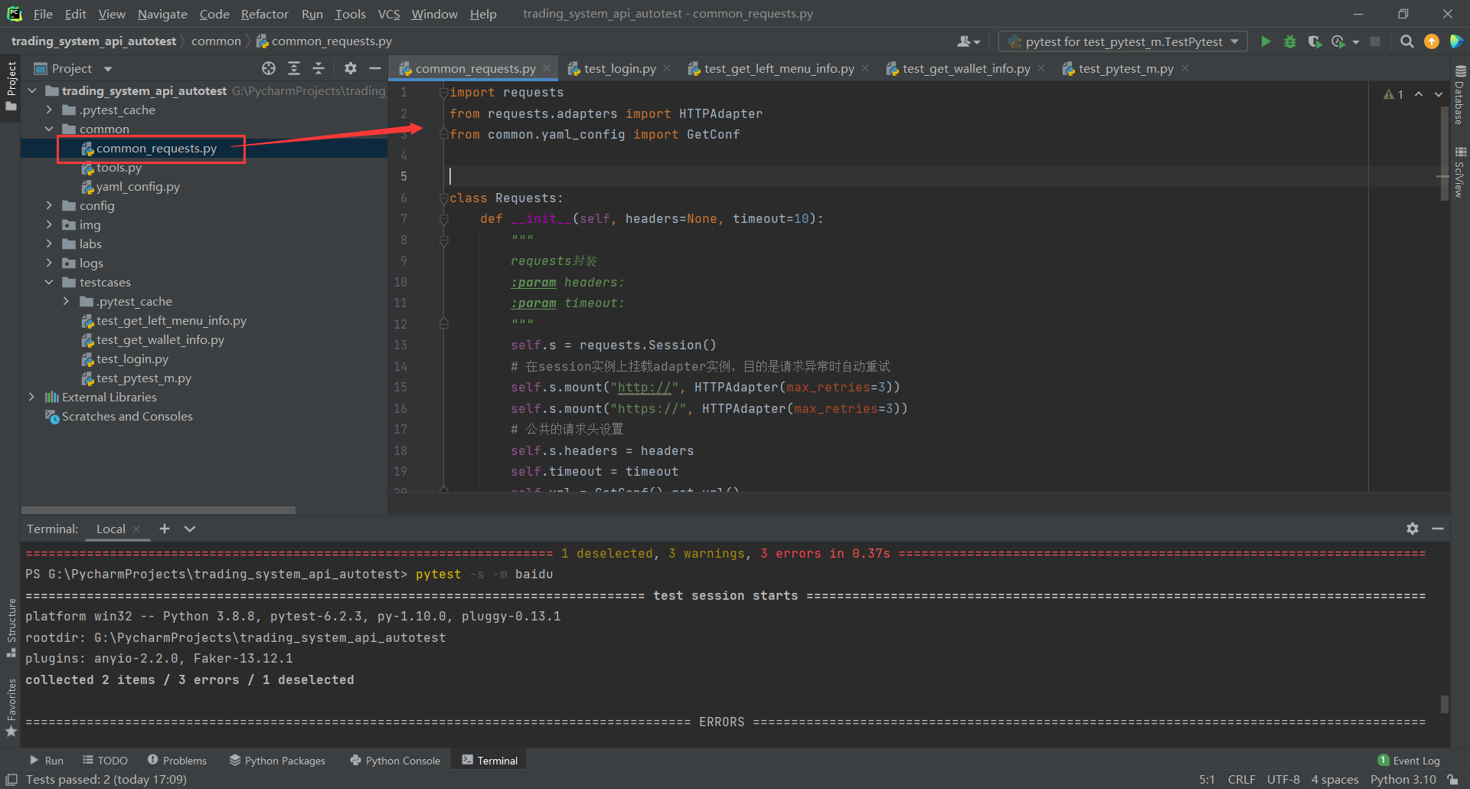Open the JetBrains Toolbox icon at top right

click(1456, 41)
